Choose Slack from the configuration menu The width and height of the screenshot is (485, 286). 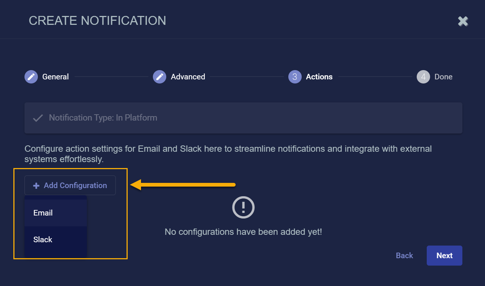(43, 240)
